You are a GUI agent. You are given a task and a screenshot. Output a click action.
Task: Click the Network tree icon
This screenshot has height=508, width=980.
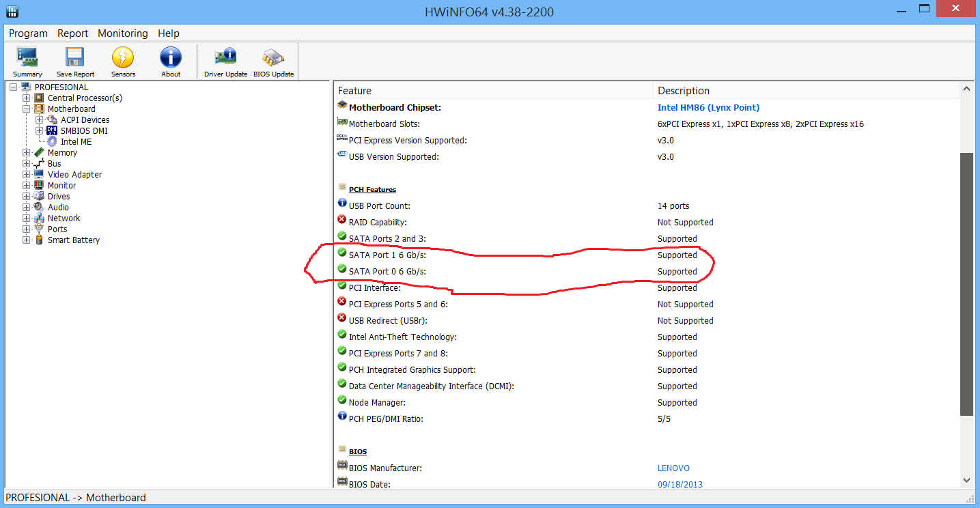pos(40,218)
